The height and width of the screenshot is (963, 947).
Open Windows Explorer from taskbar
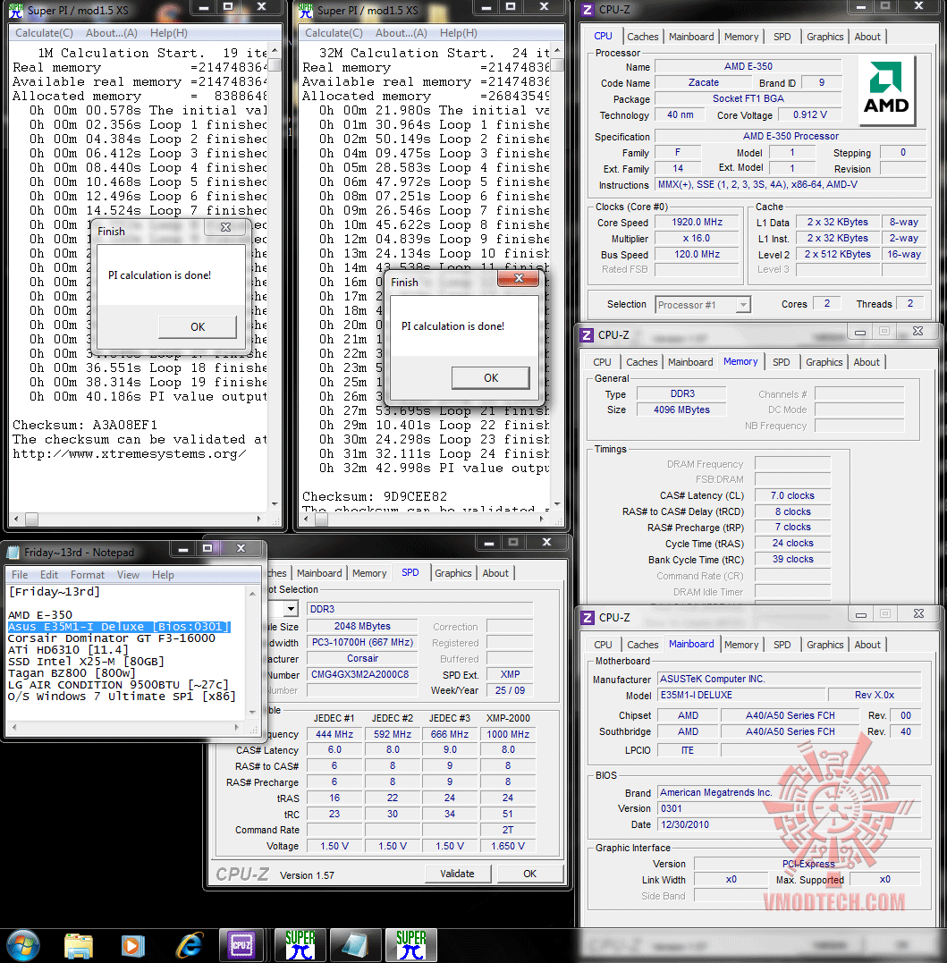coord(79,946)
